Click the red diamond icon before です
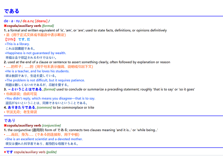 tap(5, 152)
